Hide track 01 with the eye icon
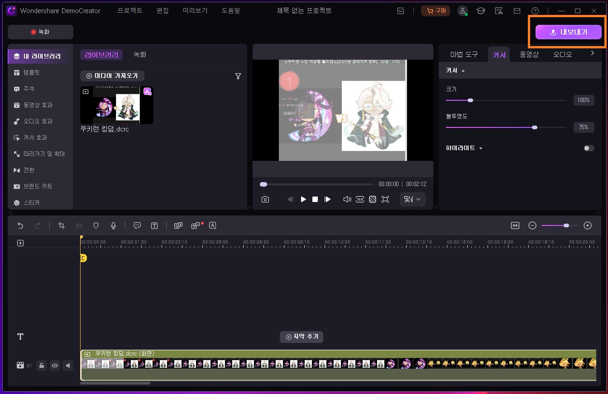This screenshot has height=394, width=608. (55, 366)
